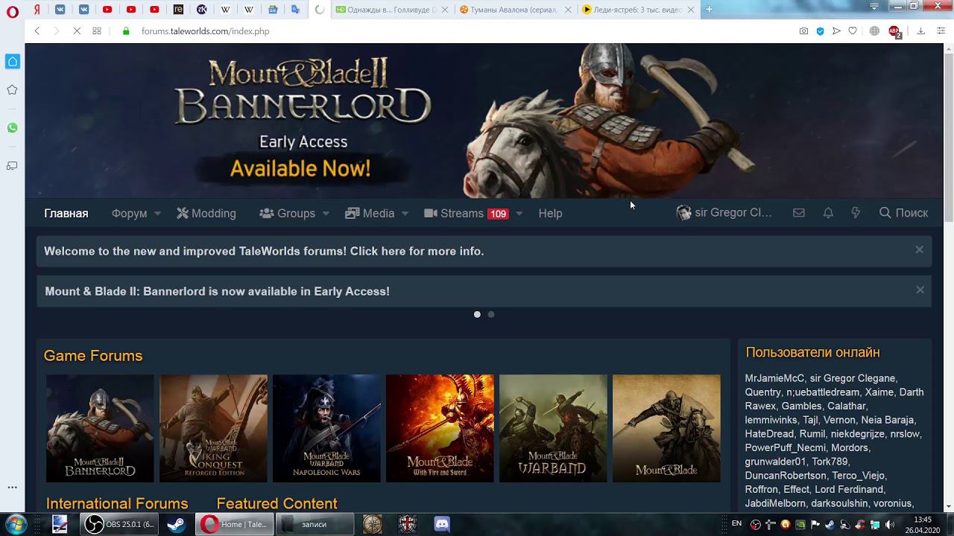Open Opera sidebar home icon
The height and width of the screenshot is (536, 954).
[x=13, y=61]
